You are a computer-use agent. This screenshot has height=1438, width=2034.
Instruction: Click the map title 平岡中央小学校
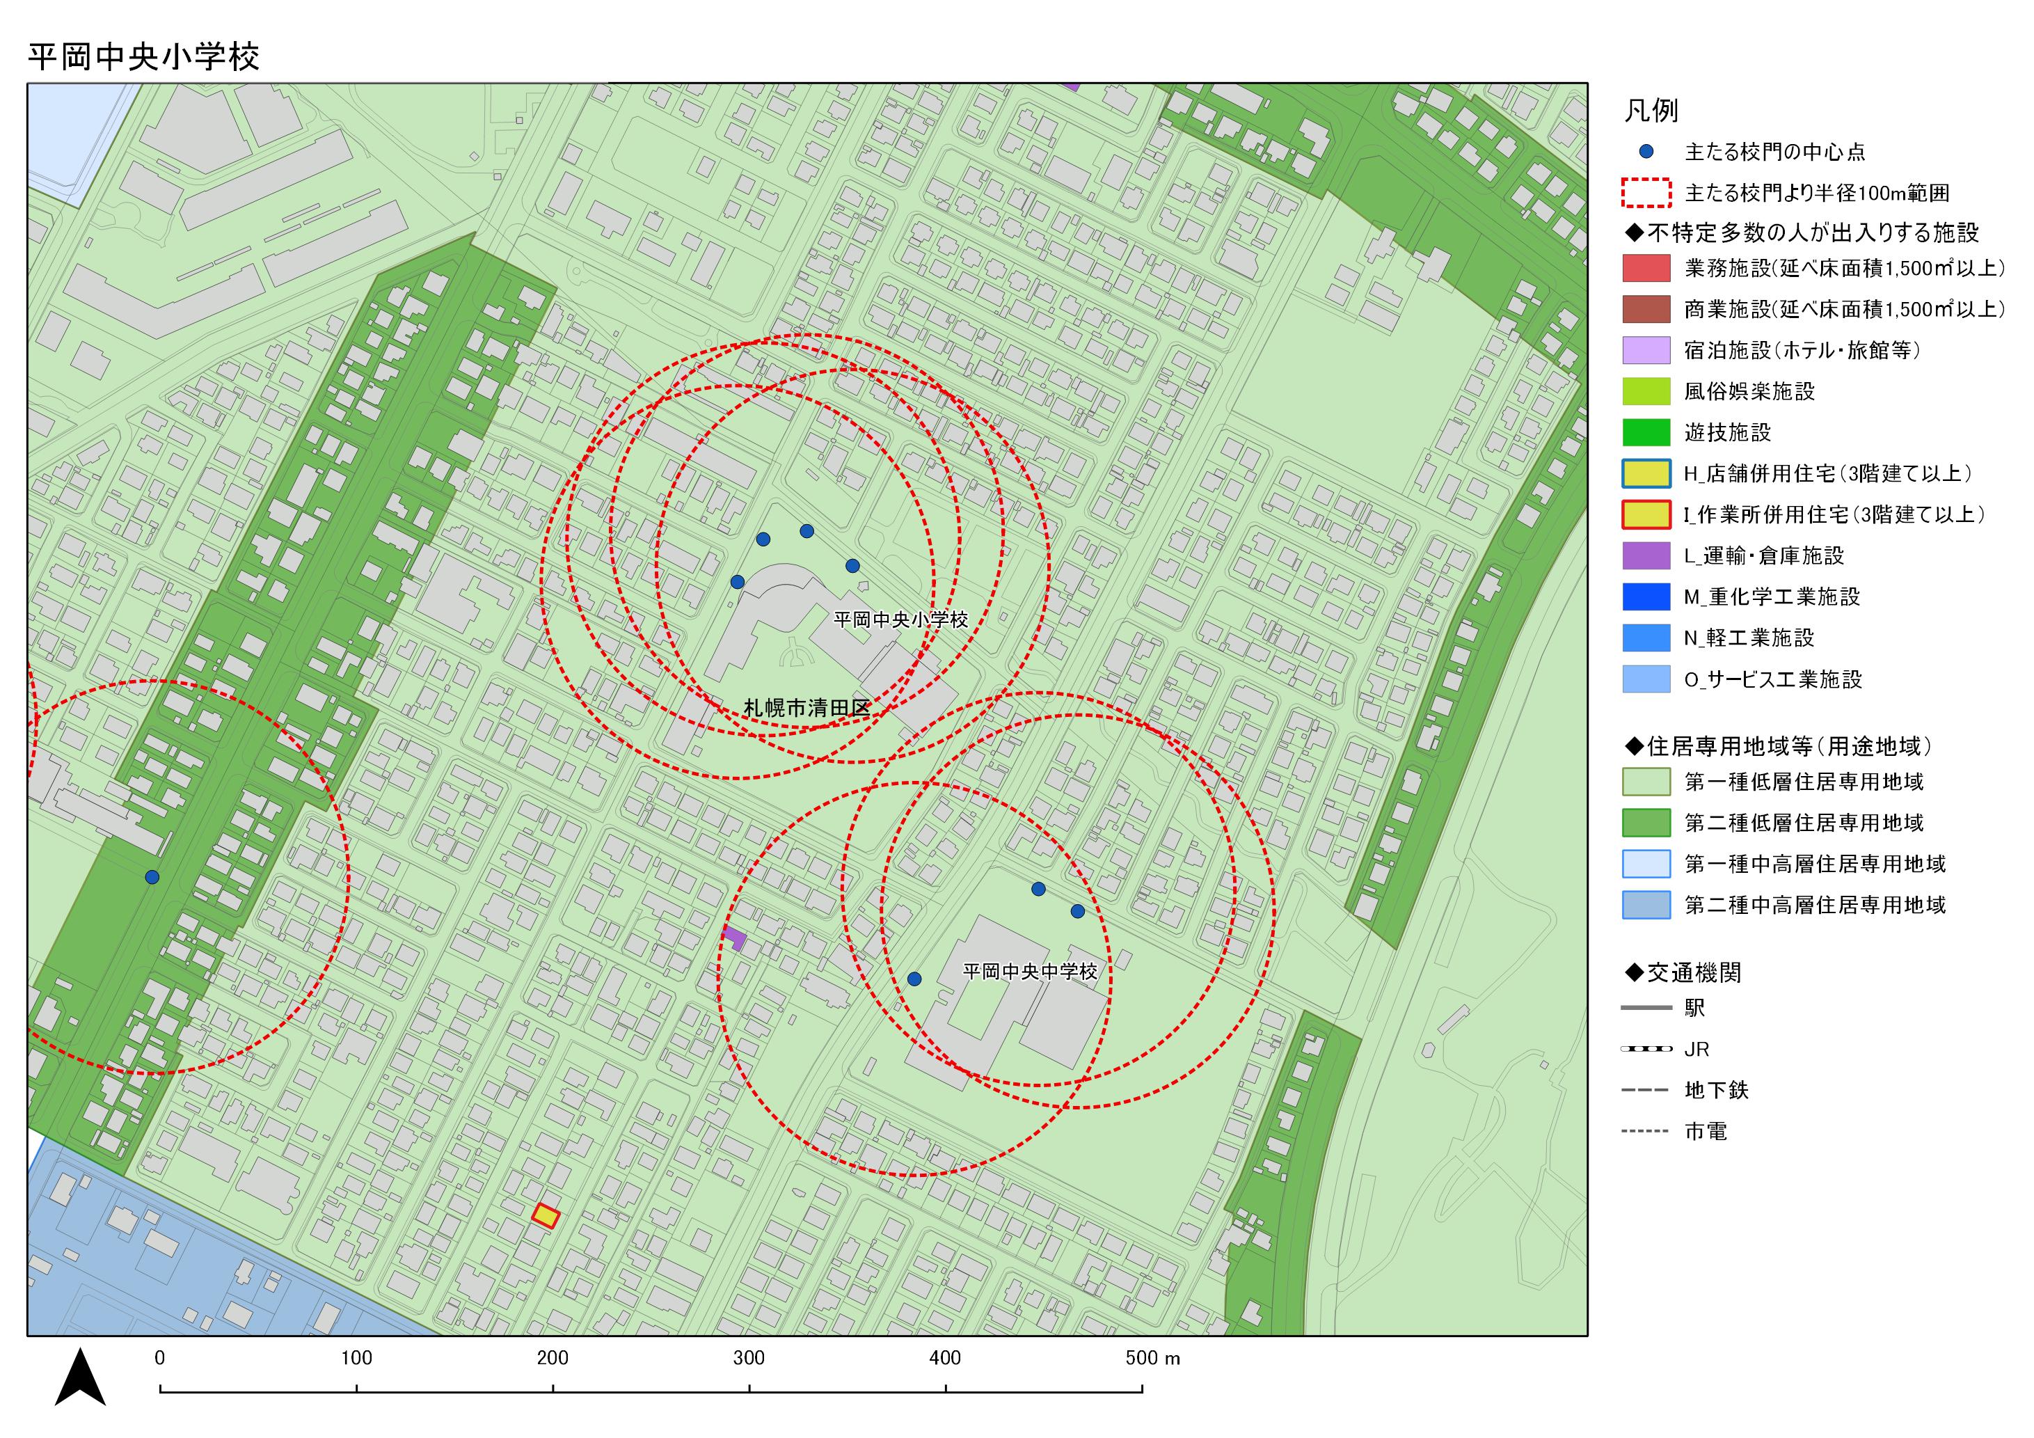pos(143,56)
